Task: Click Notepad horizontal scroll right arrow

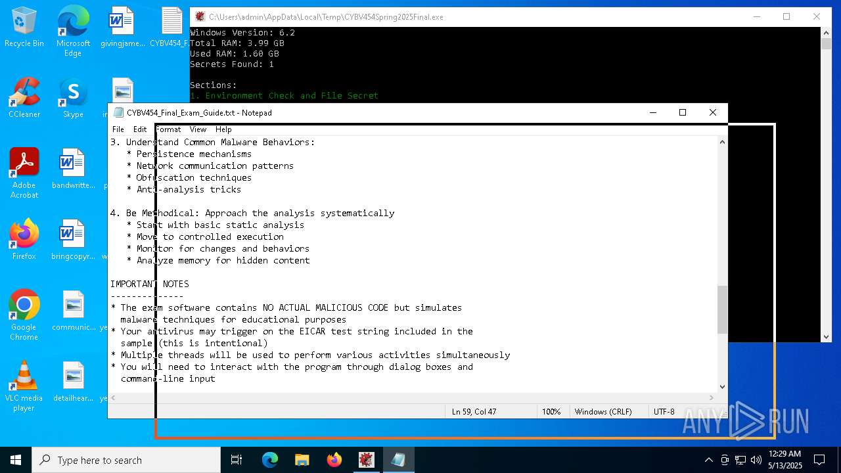Action: click(712, 397)
